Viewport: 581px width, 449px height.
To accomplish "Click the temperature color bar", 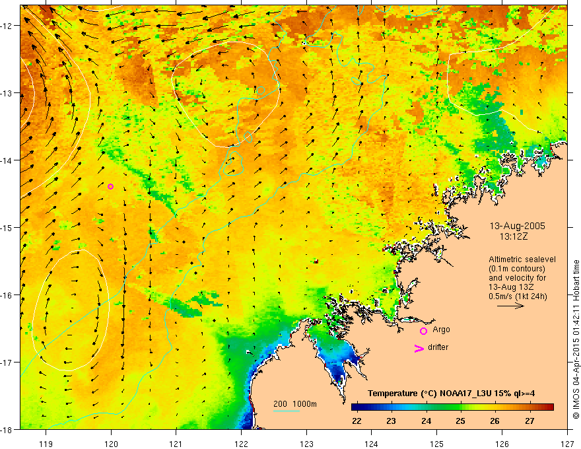I will 452,407.
